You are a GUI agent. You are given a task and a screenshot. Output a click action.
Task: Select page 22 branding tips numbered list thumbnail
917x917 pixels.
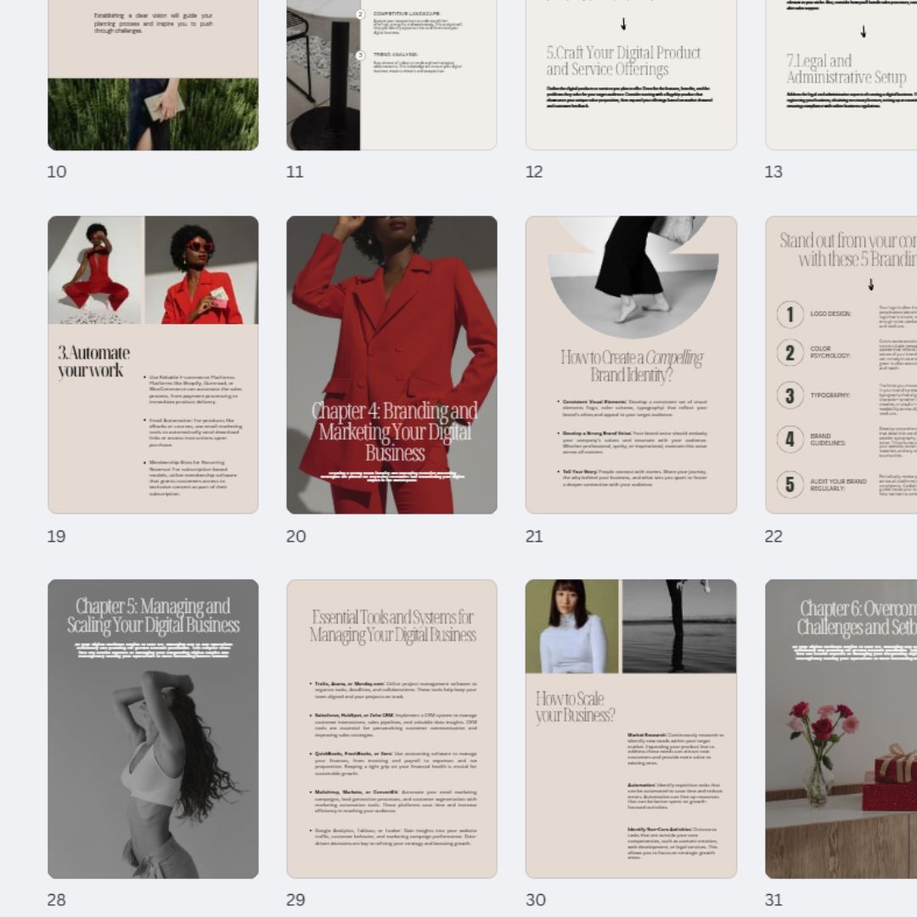coord(841,364)
